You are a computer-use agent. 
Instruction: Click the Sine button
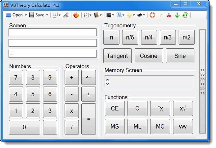[180, 56]
